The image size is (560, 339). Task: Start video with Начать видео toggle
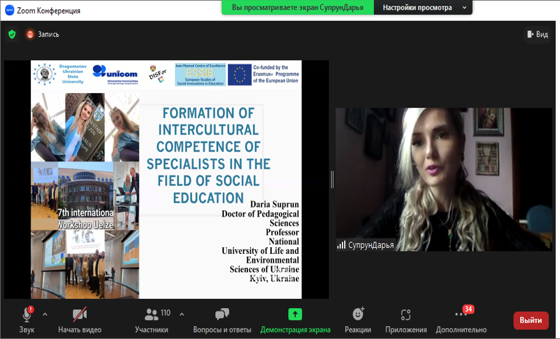tap(79, 315)
